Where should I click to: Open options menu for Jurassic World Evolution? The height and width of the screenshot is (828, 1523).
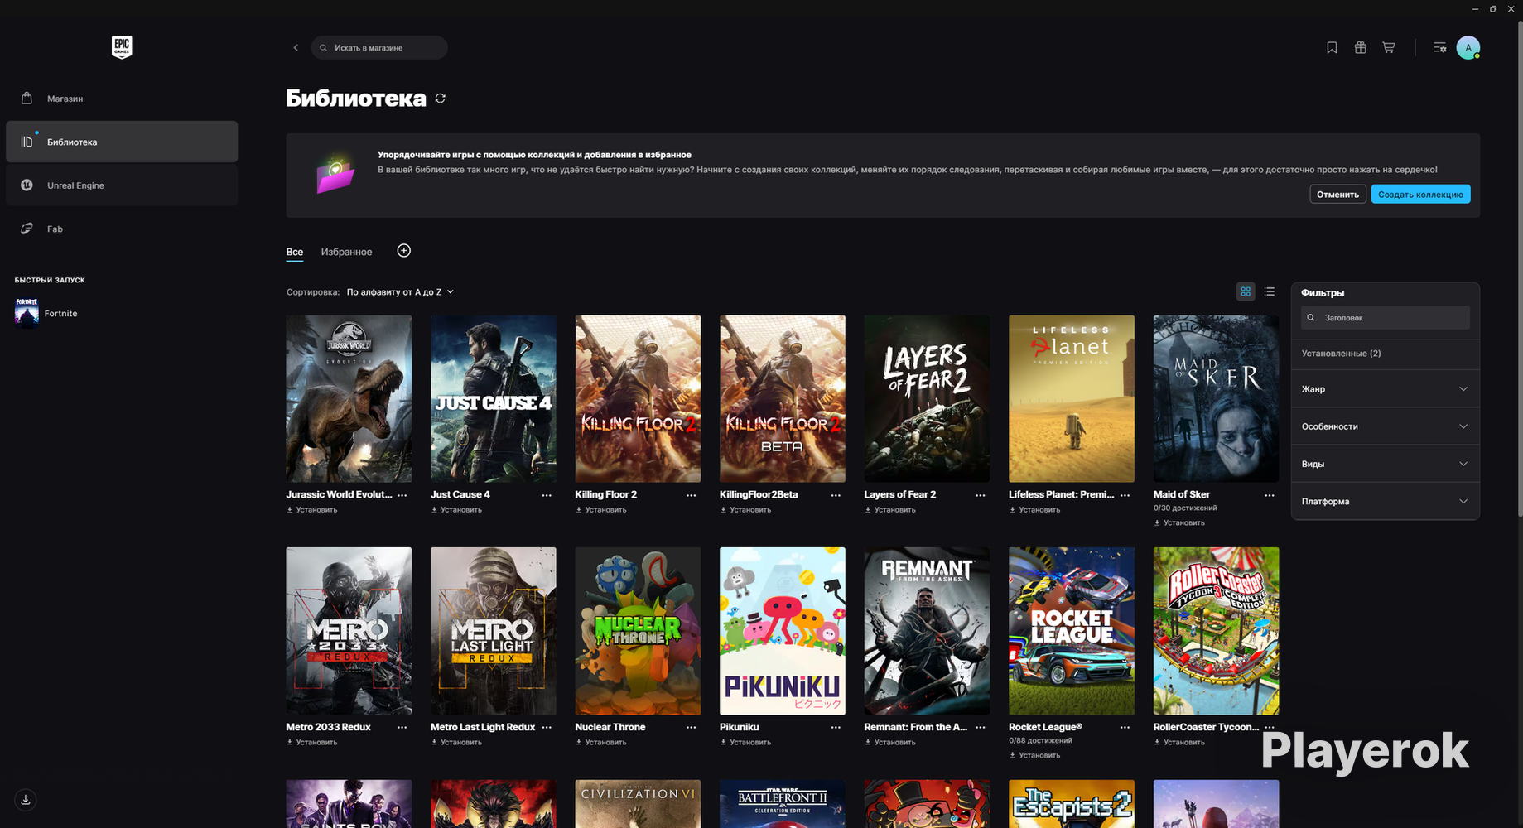tap(402, 495)
